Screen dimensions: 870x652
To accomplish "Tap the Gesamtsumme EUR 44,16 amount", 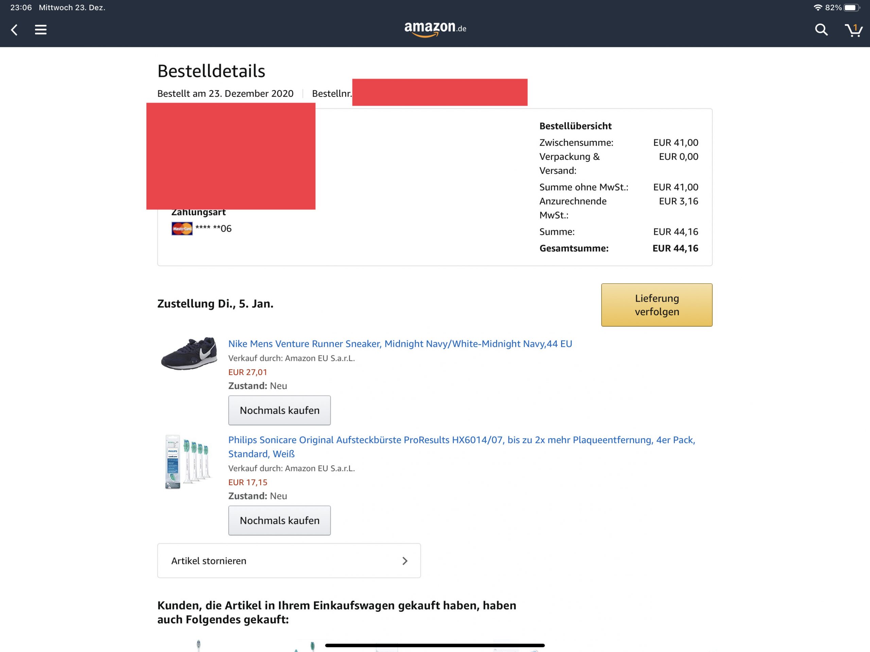I will pos(675,248).
